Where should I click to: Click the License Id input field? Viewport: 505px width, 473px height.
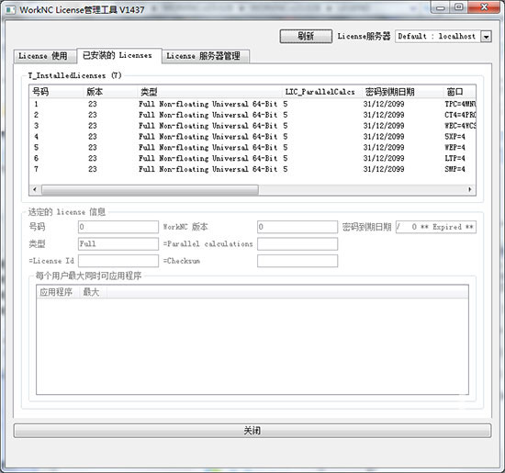(118, 261)
